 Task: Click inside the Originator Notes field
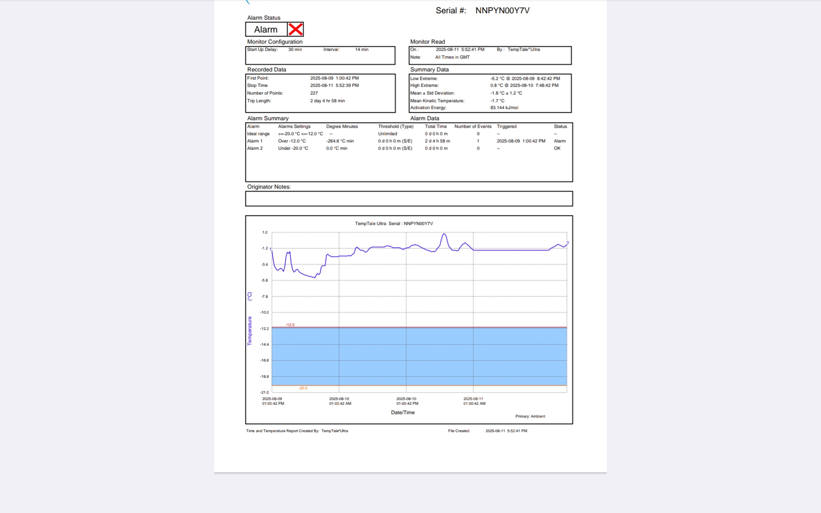coord(409,199)
